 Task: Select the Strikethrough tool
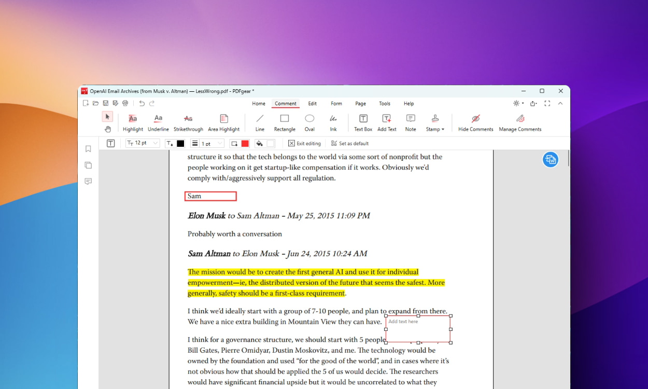188,122
